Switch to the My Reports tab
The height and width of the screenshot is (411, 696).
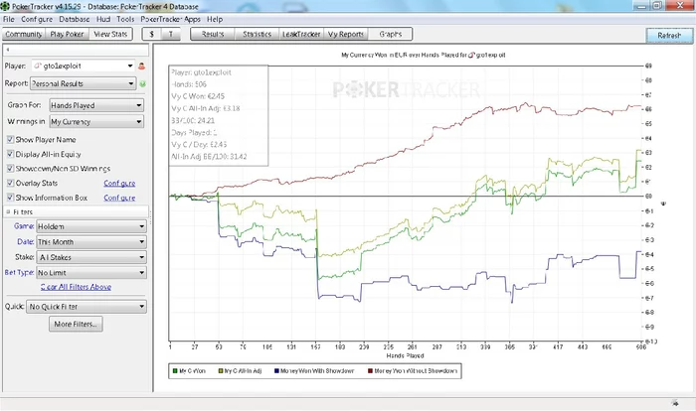tap(346, 34)
